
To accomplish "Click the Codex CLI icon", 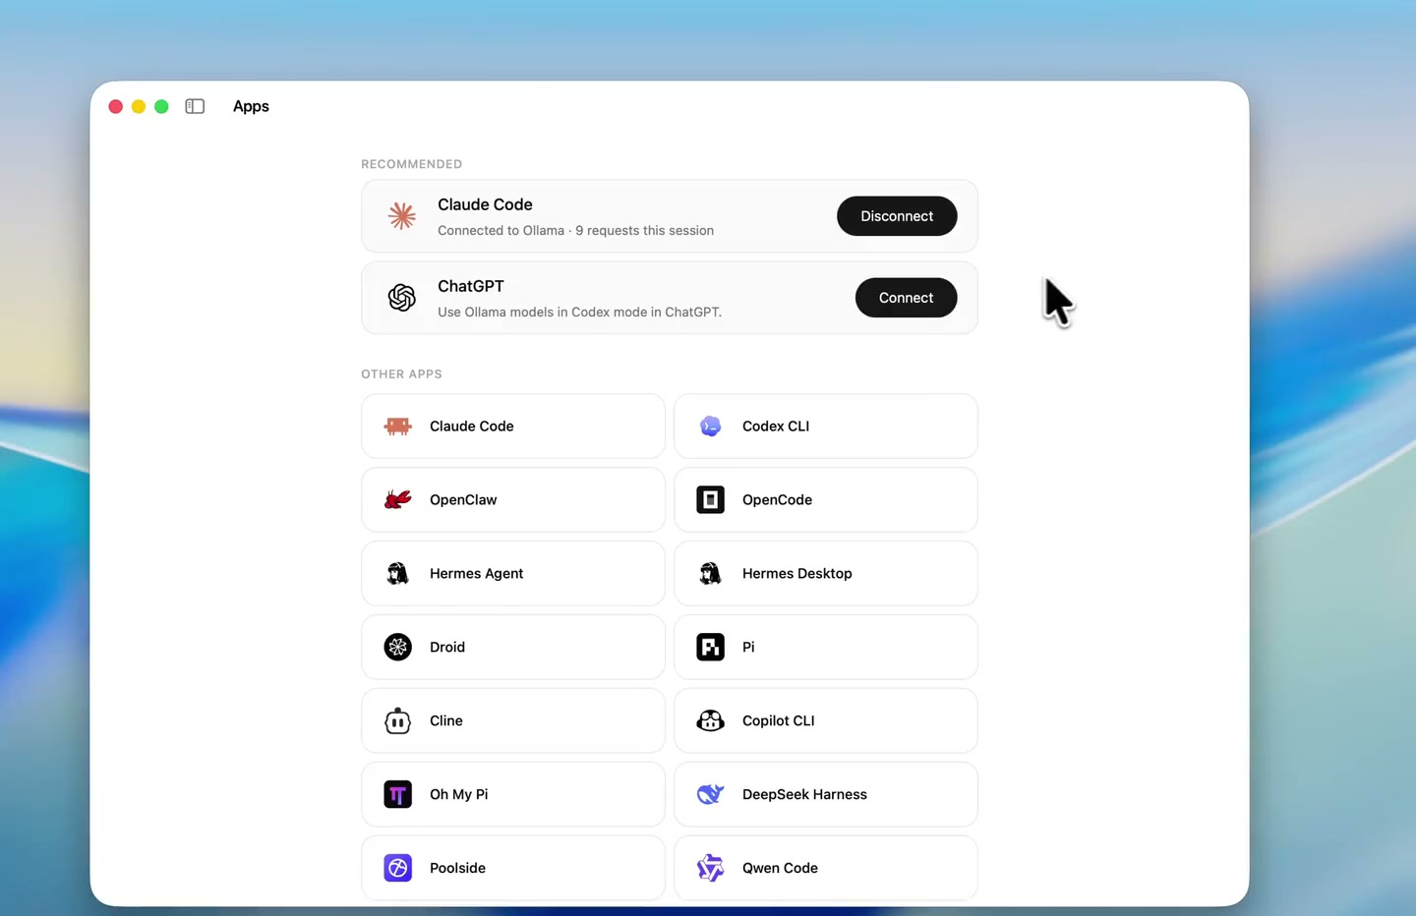I will pyautogui.click(x=710, y=427).
